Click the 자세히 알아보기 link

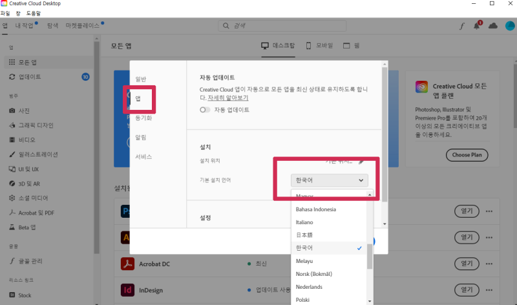228,98
